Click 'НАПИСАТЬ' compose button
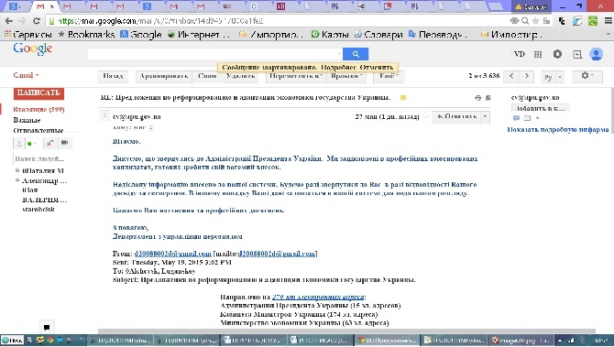This screenshot has height=347, width=614. (x=38, y=93)
